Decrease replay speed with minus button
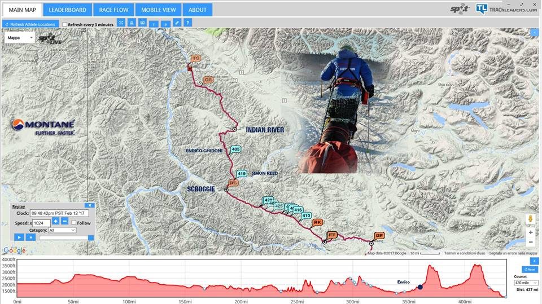The image size is (542, 304). [x=64, y=221]
